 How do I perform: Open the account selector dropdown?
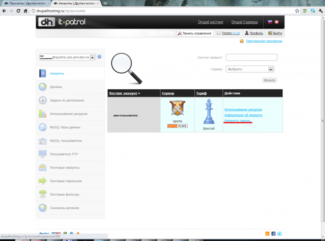click(x=92, y=57)
